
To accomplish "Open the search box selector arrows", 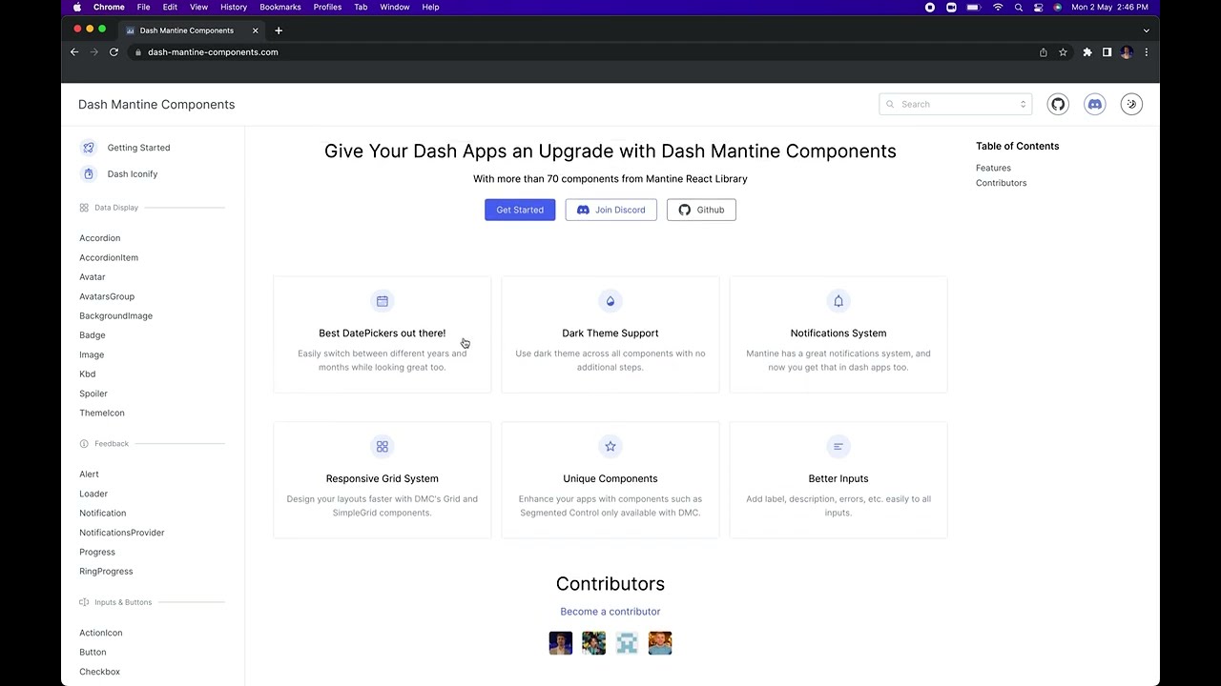I will tap(1023, 105).
